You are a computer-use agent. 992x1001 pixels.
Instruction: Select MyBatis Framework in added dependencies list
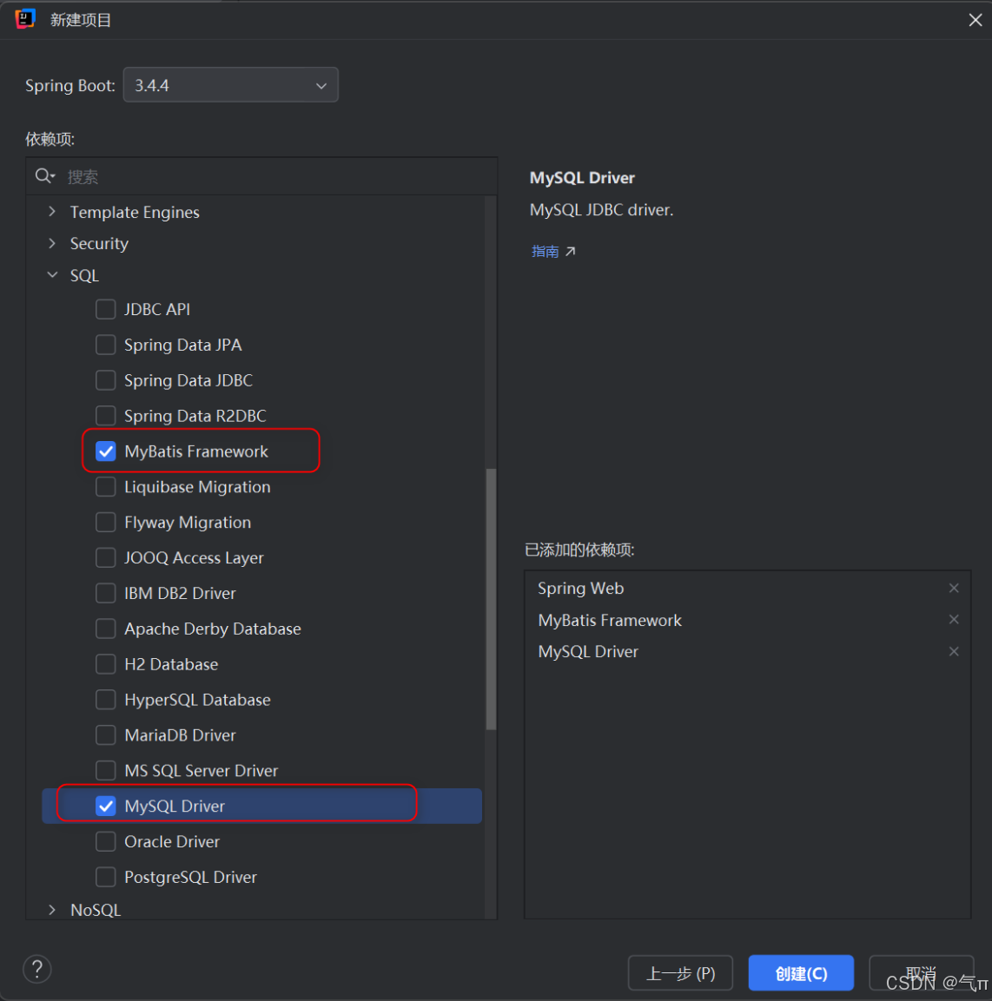click(610, 620)
